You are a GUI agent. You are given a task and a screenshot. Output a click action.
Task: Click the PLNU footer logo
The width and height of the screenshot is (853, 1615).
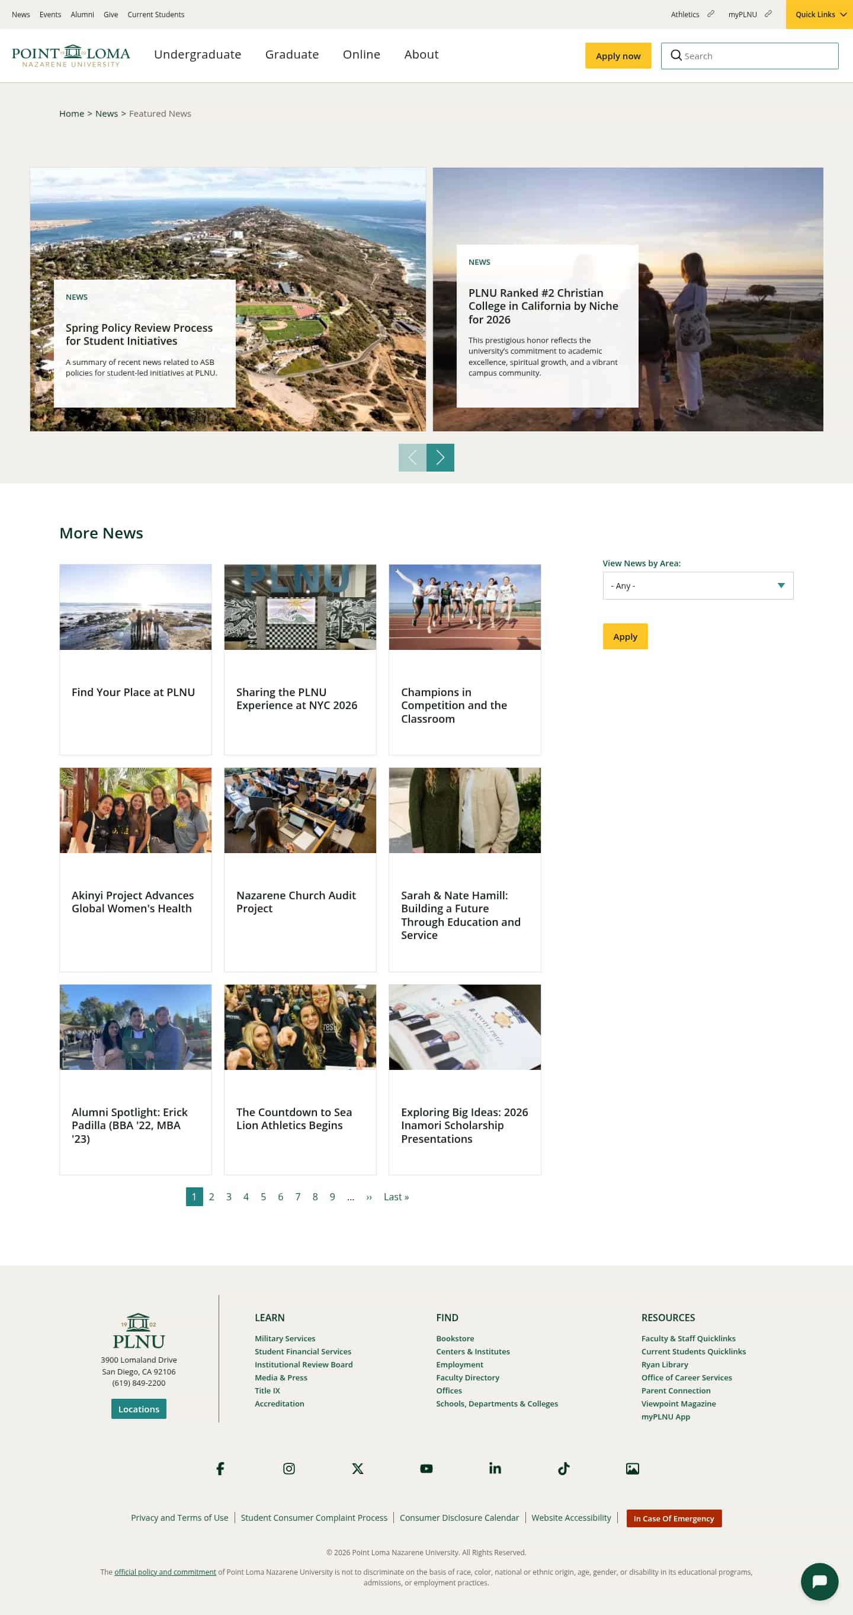pos(139,1331)
